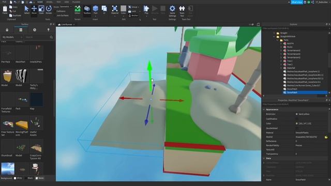Click the Toolbox search magnifier icon
Viewport: 331px width, 186px height.
(51, 37)
